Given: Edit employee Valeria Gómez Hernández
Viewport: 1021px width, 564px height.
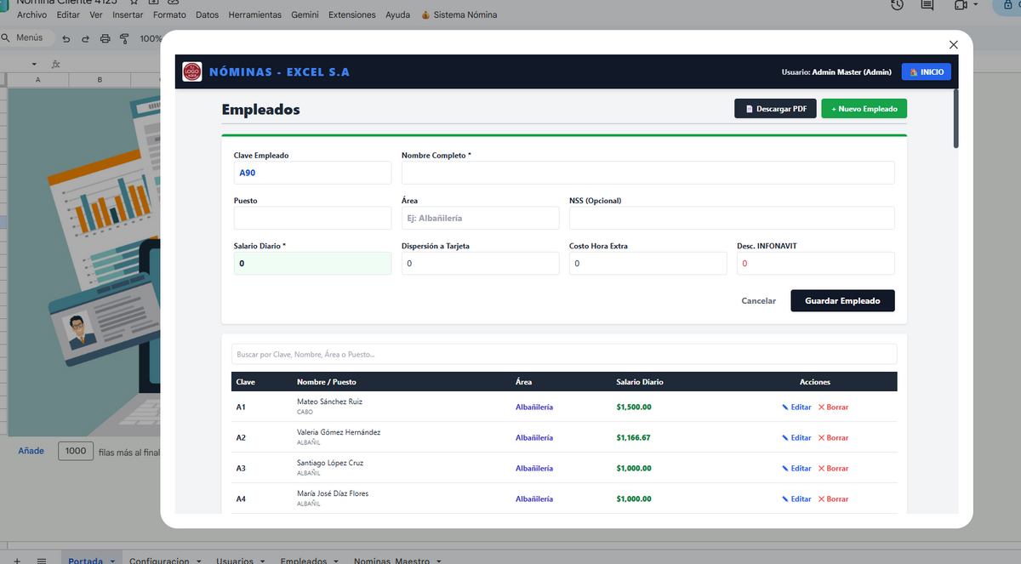Looking at the screenshot, I should (797, 438).
